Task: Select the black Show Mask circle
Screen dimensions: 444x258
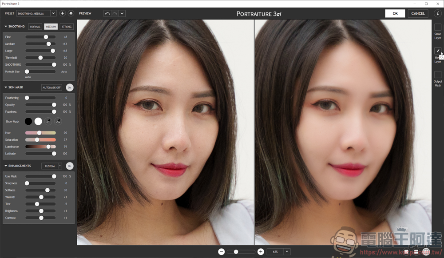Action: click(28, 121)
